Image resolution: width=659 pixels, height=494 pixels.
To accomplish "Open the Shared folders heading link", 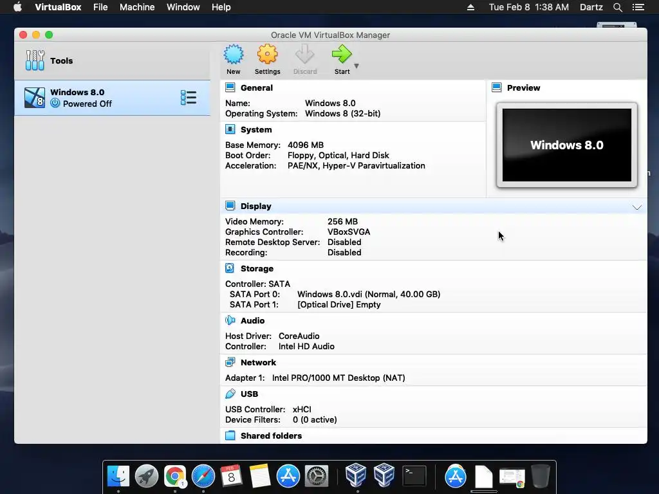I will tap(271, 435).
